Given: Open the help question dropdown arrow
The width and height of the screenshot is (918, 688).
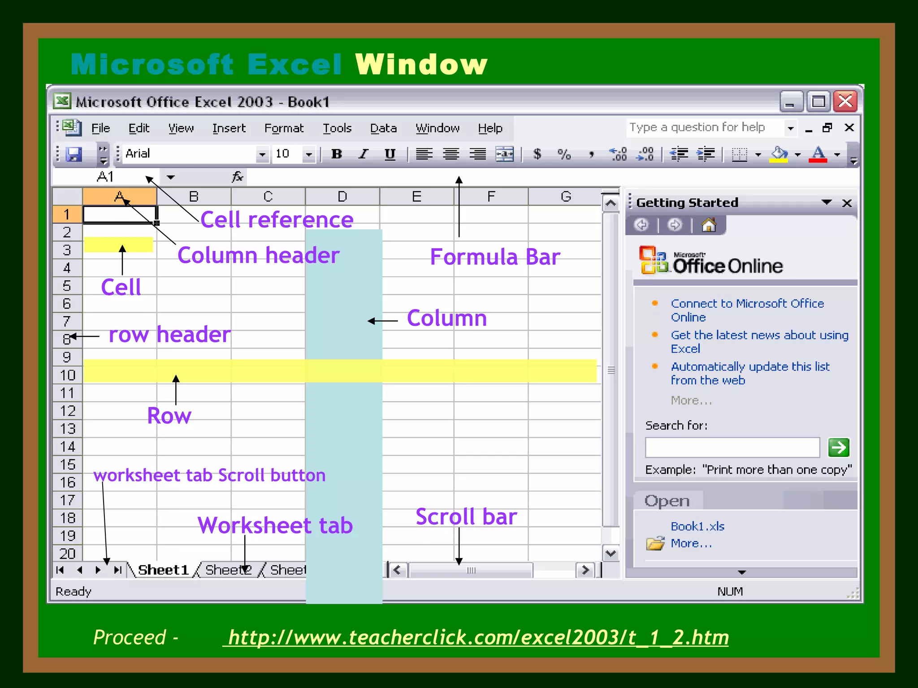Looking at the screenshot, I should [791, 128].
